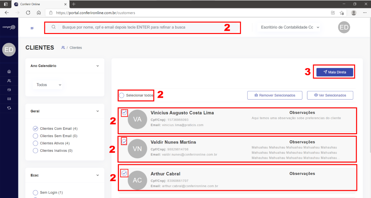Uncheck Vinicius Augusto Costa Lima checkbox
Screen dimensions: 371x198
click(124, 112)
